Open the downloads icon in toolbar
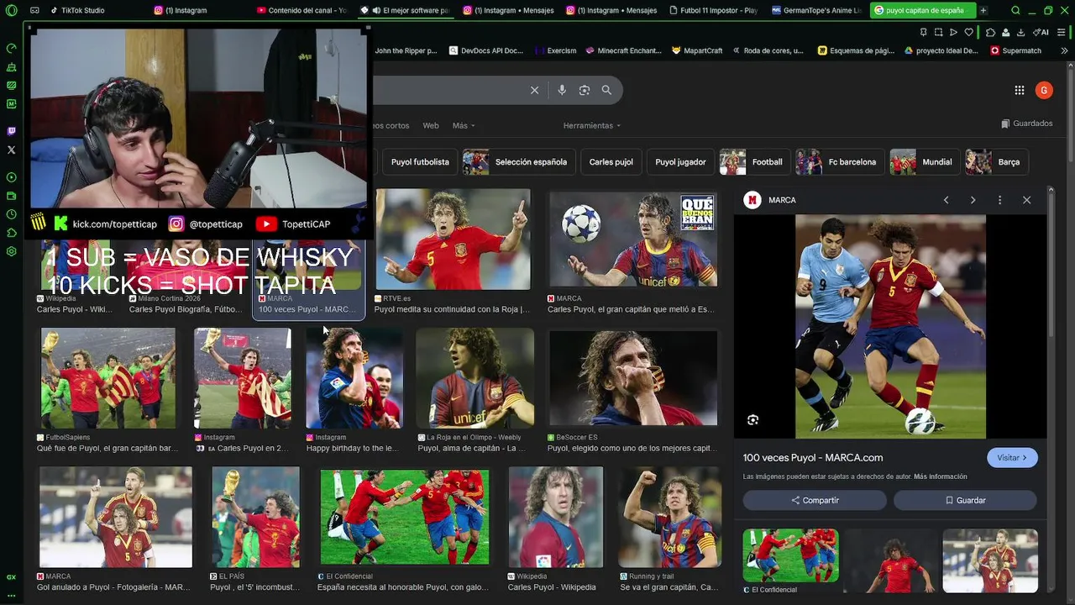 coord(1020,32)
